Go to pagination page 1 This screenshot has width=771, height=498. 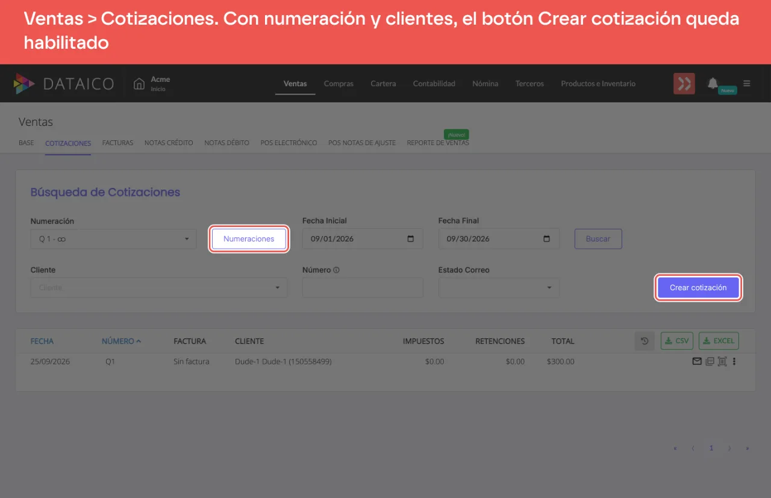pos(711,448)
